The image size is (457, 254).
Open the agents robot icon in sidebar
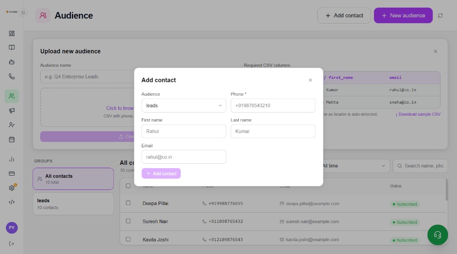(12, 62)
